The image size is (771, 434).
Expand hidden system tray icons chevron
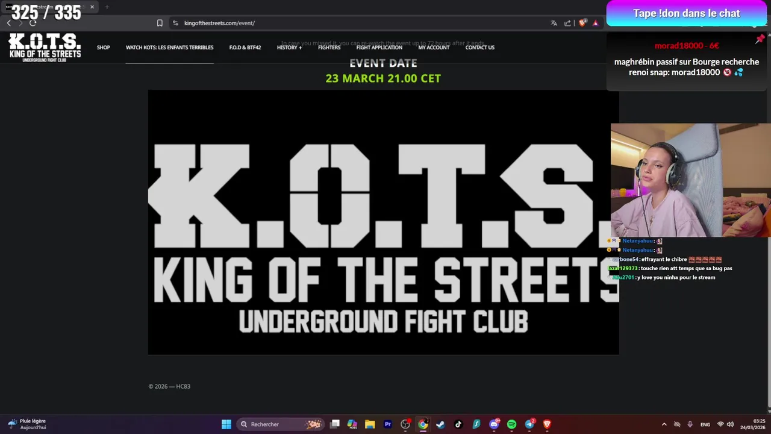point(664,424)
